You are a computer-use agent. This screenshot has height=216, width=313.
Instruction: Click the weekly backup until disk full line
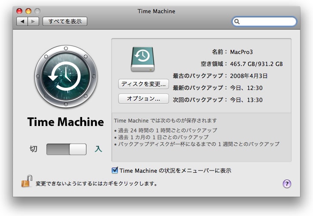[197, 144]
